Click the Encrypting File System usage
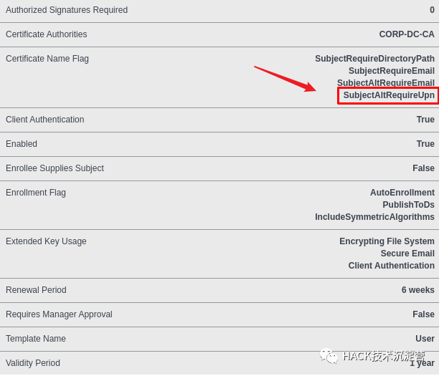 point(387,241)
